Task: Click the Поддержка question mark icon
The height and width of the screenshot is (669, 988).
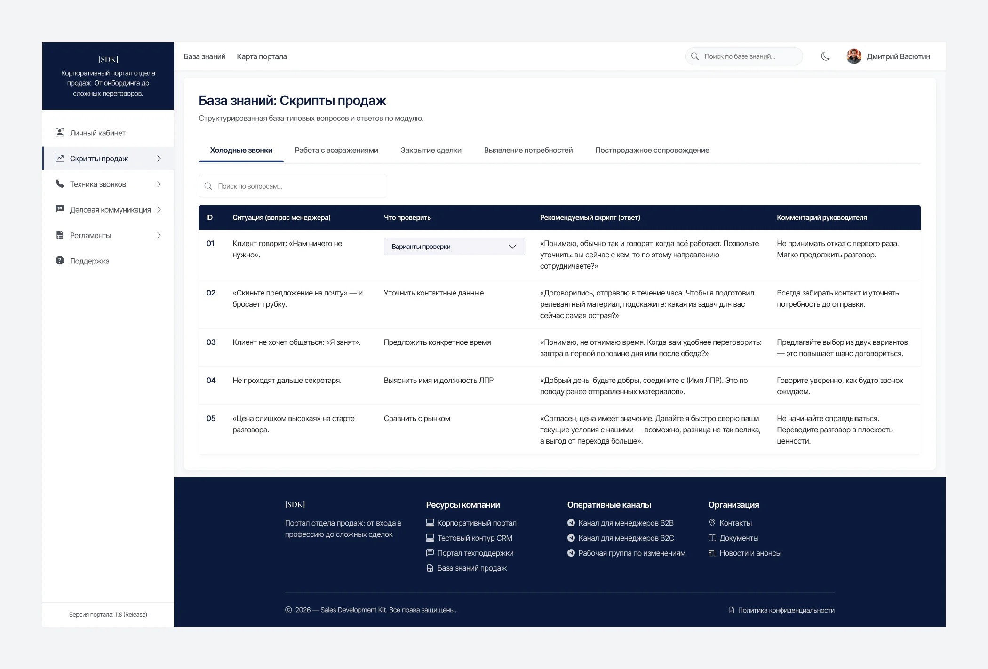Action: pyautogui.click(x=60, y=261)
